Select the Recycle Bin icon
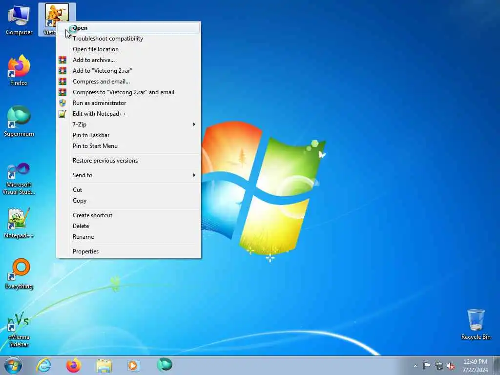This screenshot has height=375, width=500. point(476,324)
